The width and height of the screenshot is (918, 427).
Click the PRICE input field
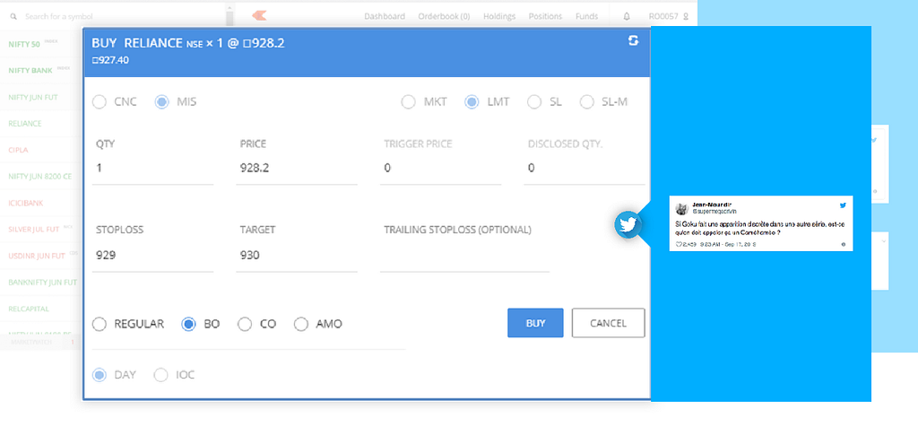(x=296, y=169)
